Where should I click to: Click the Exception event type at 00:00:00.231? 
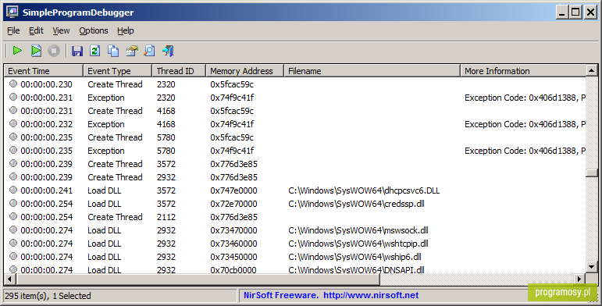106,98
